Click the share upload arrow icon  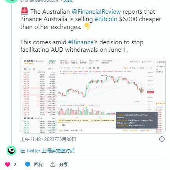pos(53,165)
